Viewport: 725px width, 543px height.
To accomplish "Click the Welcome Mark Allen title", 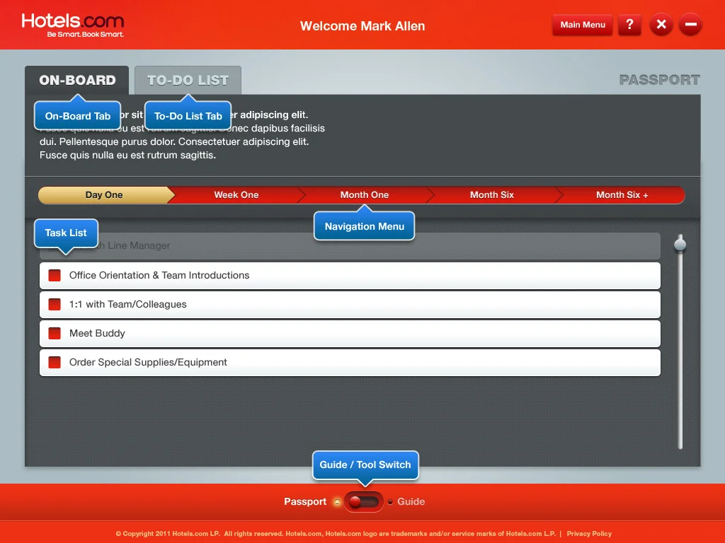I will 362,26.
